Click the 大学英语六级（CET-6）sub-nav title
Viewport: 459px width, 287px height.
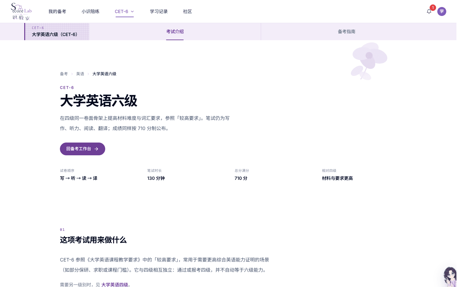tap(55, 34)
